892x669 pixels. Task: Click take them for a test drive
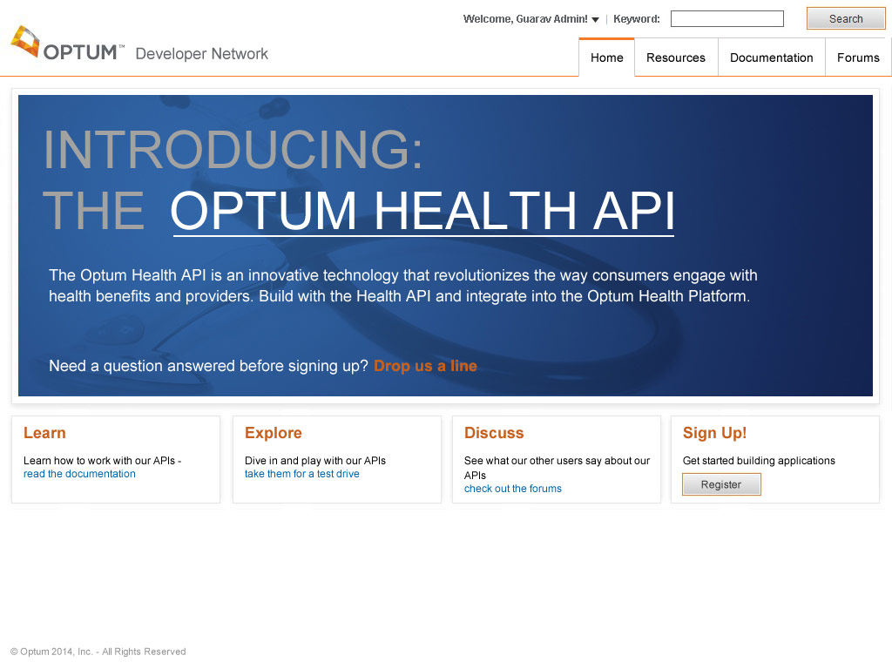pos(301,474)
